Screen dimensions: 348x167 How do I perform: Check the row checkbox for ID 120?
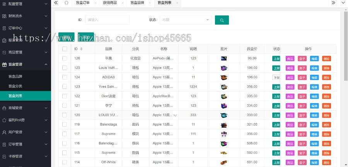pyautogui.click(x=65, y=115)
